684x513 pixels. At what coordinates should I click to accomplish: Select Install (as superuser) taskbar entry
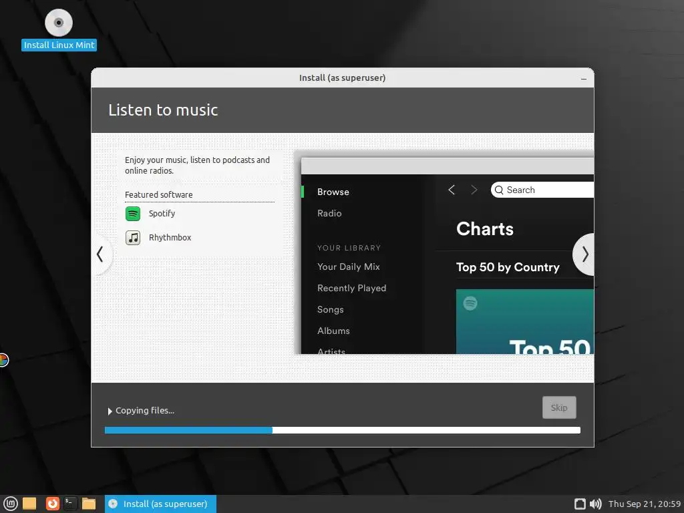pos(160,504)
